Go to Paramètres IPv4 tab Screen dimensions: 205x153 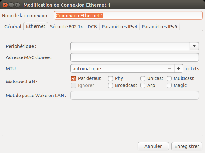tap(119, 27)
